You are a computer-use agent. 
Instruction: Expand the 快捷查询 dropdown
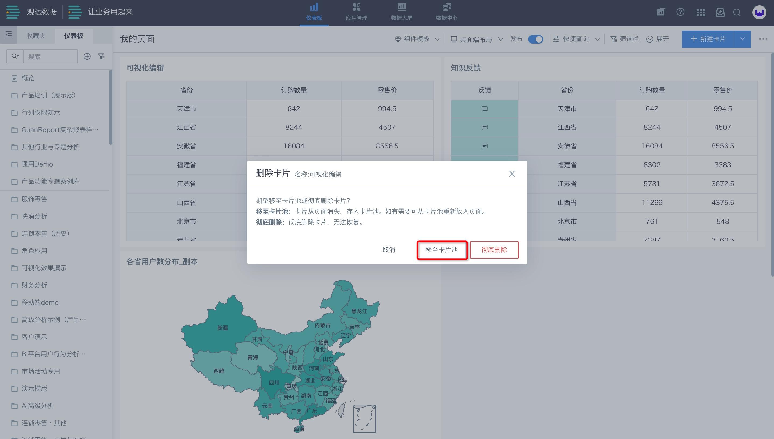tap(576, 39)
